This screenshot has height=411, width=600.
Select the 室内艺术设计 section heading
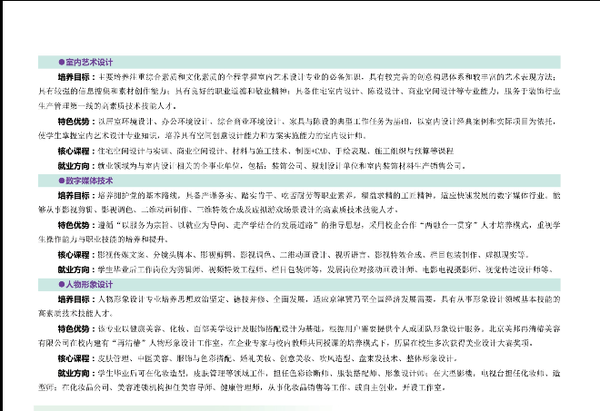click(x=88, y=63)
